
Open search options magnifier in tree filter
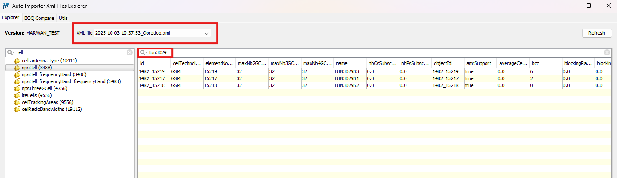click(x=10, y=52)
